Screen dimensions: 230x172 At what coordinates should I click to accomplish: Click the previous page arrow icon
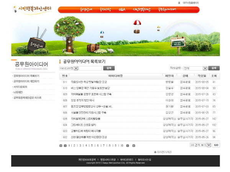[x=65, y=146]
